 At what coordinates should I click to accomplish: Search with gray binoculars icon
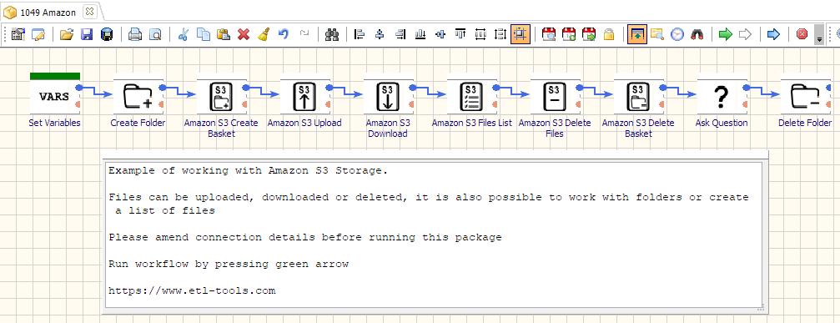pos(332,35)
